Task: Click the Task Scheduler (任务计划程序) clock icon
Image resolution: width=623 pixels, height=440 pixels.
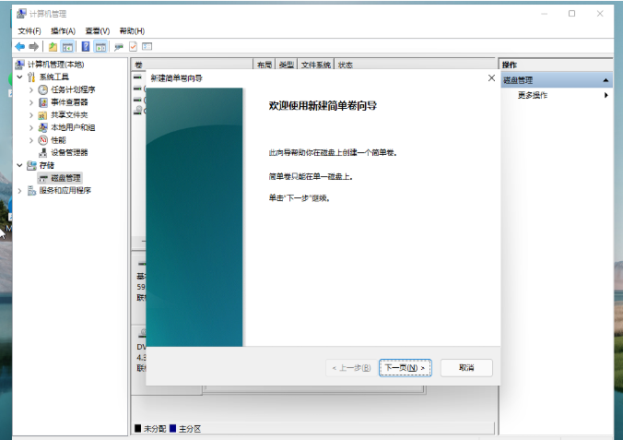Action: pyautogui.click(x=43, y=89)
